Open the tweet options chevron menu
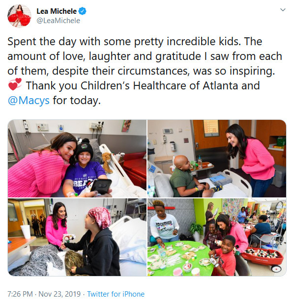Screen dimensions: 291x303 click(283, 10)
